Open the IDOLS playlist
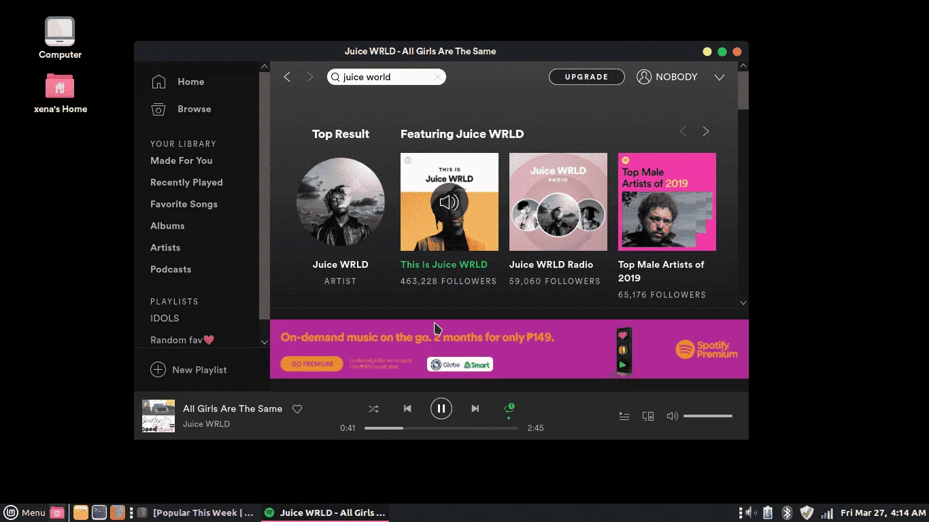 (x=165, y=318)
